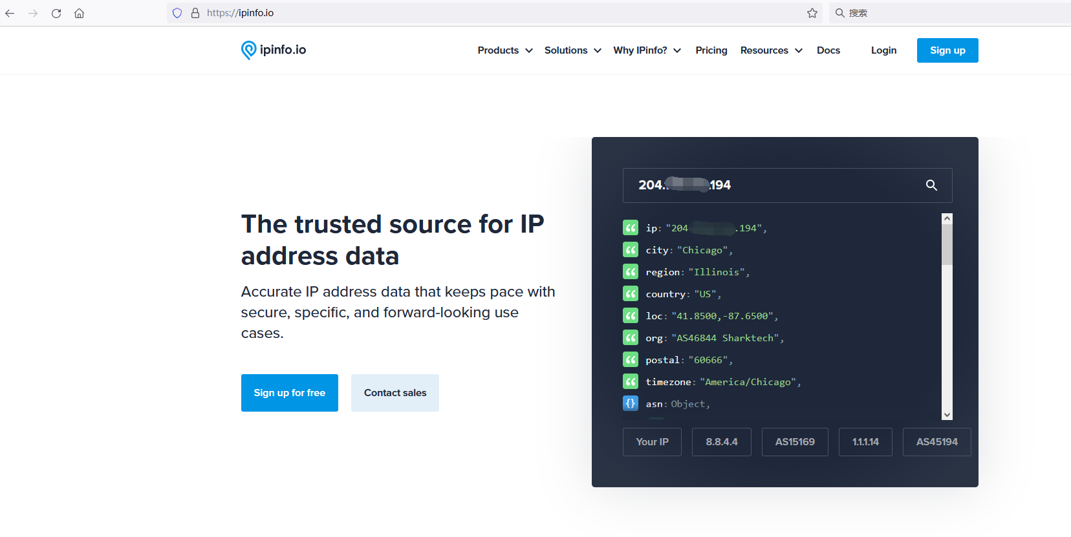Screen dimensions: 1071x537
Task: Select the Your IP sample button
Action: [652, 442]
